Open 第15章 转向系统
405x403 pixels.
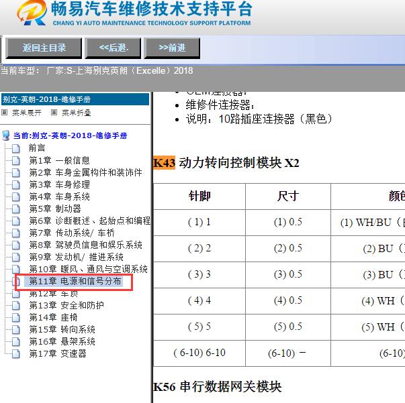point(62,329)
